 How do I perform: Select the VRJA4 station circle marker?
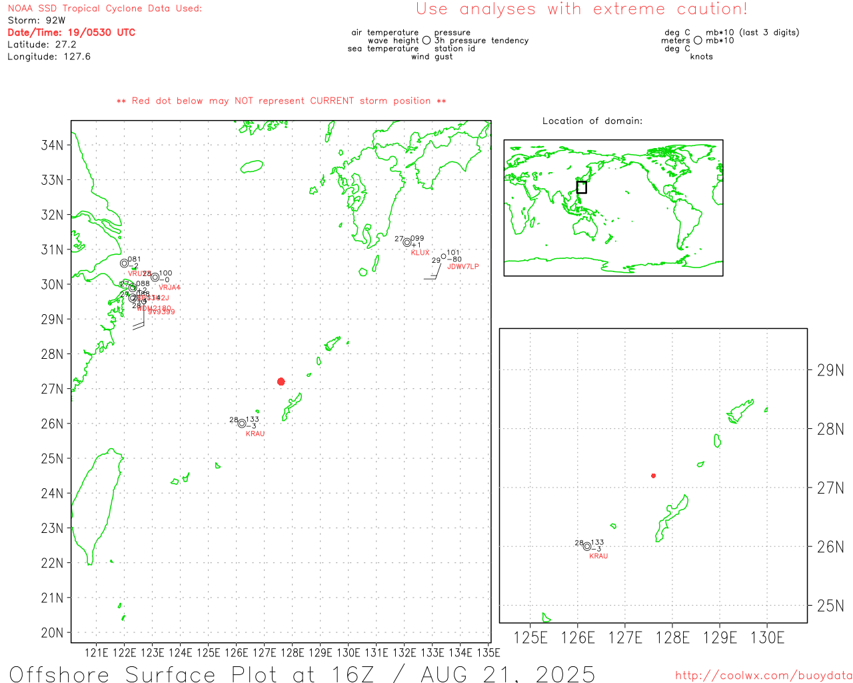[x=155, y=277]
